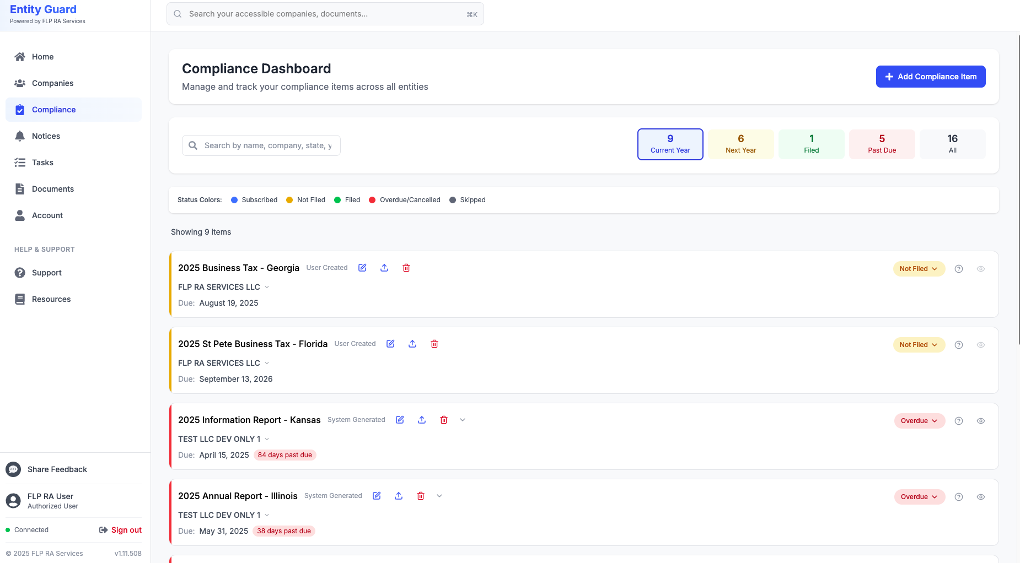Click the Notices bell icon
The image size is (1020, 563).
[x=20, y=136]
